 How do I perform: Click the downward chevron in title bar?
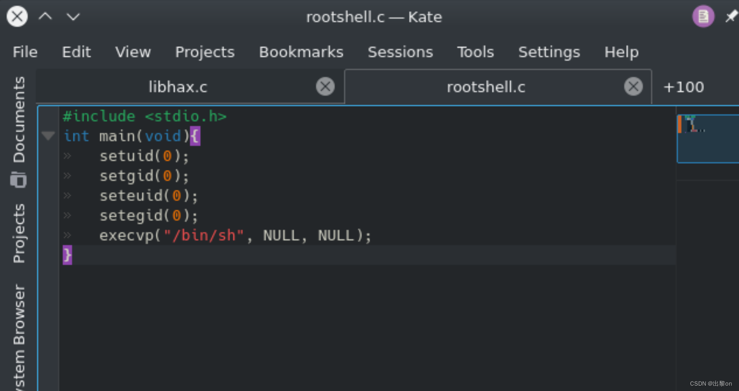tap(73, 17)
